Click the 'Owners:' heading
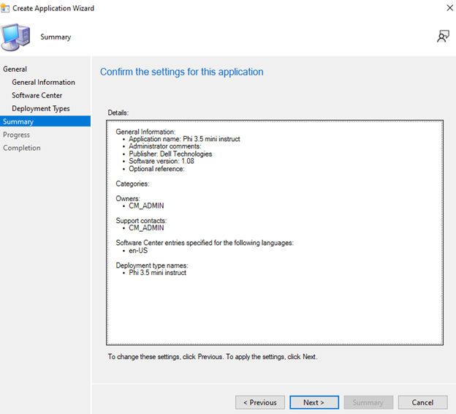 [128, 198]
